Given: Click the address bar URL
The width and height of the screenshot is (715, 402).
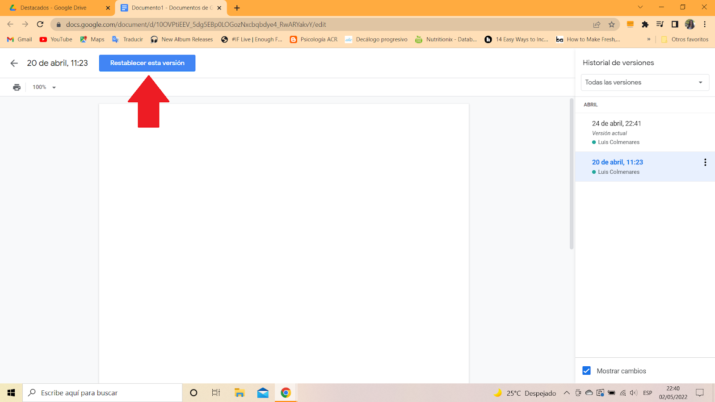Looking at the screenshot, I should coord(196,25).
